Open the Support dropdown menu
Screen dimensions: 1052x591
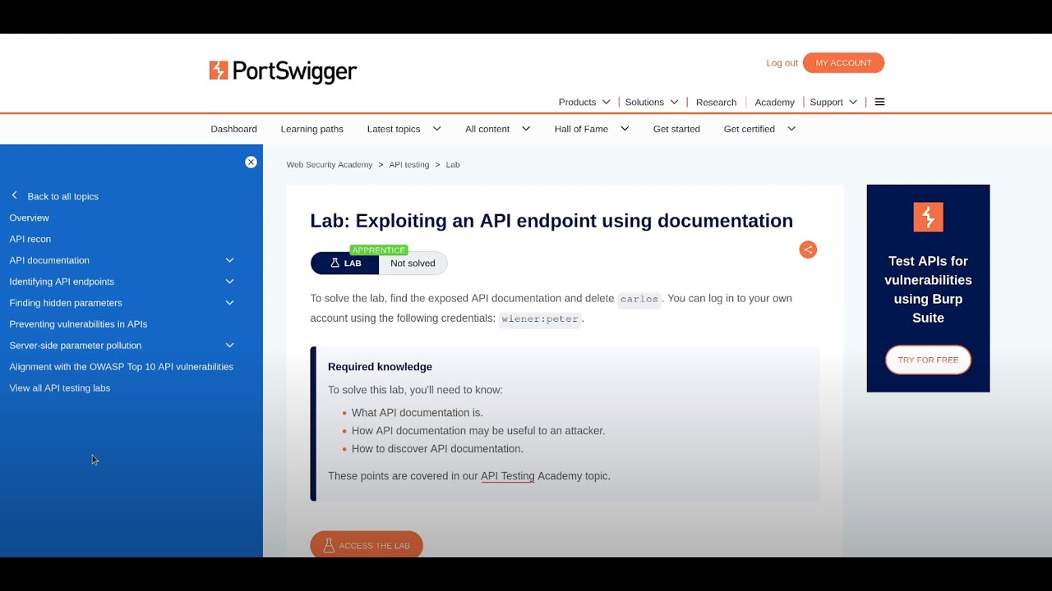click(833, 102)
